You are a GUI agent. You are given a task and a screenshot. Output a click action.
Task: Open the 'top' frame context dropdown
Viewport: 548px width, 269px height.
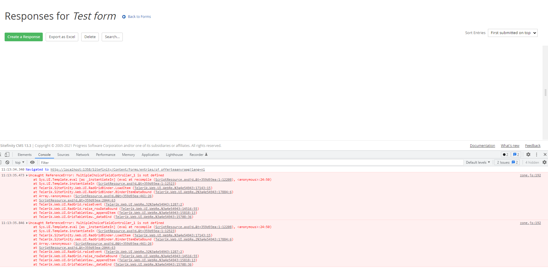19,162
